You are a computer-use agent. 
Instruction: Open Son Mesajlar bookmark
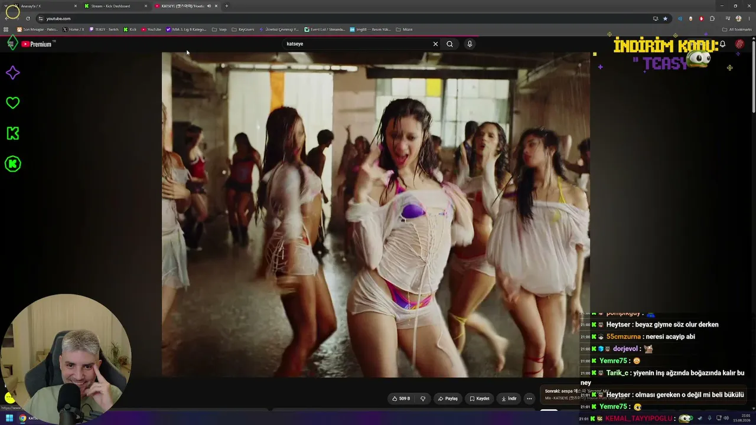[37, 30]
